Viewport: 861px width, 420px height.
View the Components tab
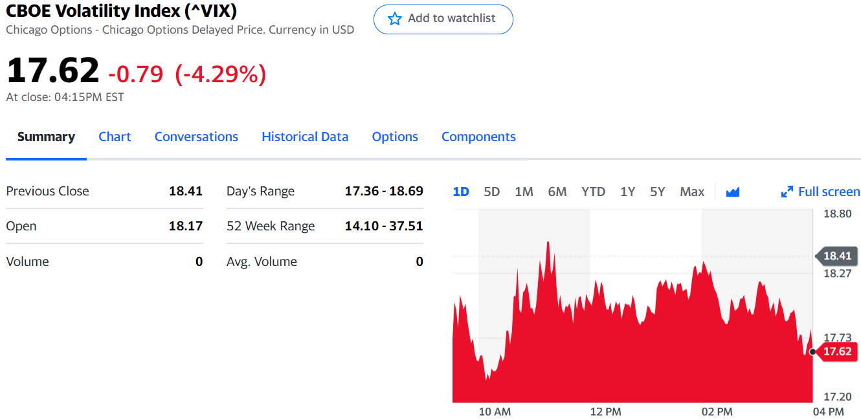click(478, 137)
